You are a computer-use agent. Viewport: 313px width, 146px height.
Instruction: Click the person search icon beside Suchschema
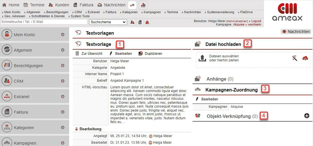coord(133,22)
